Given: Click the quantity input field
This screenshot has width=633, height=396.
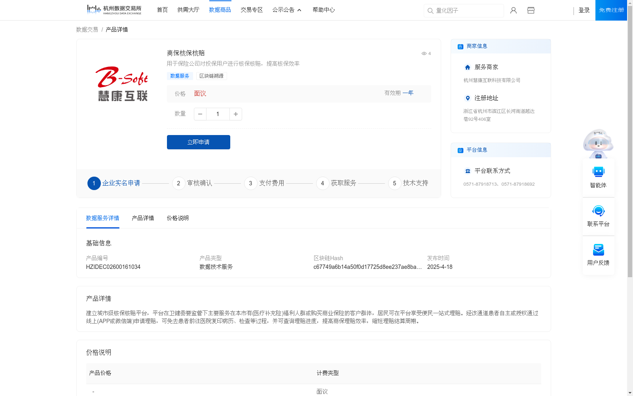Looking at the screenshot, I should pos(218,114).
